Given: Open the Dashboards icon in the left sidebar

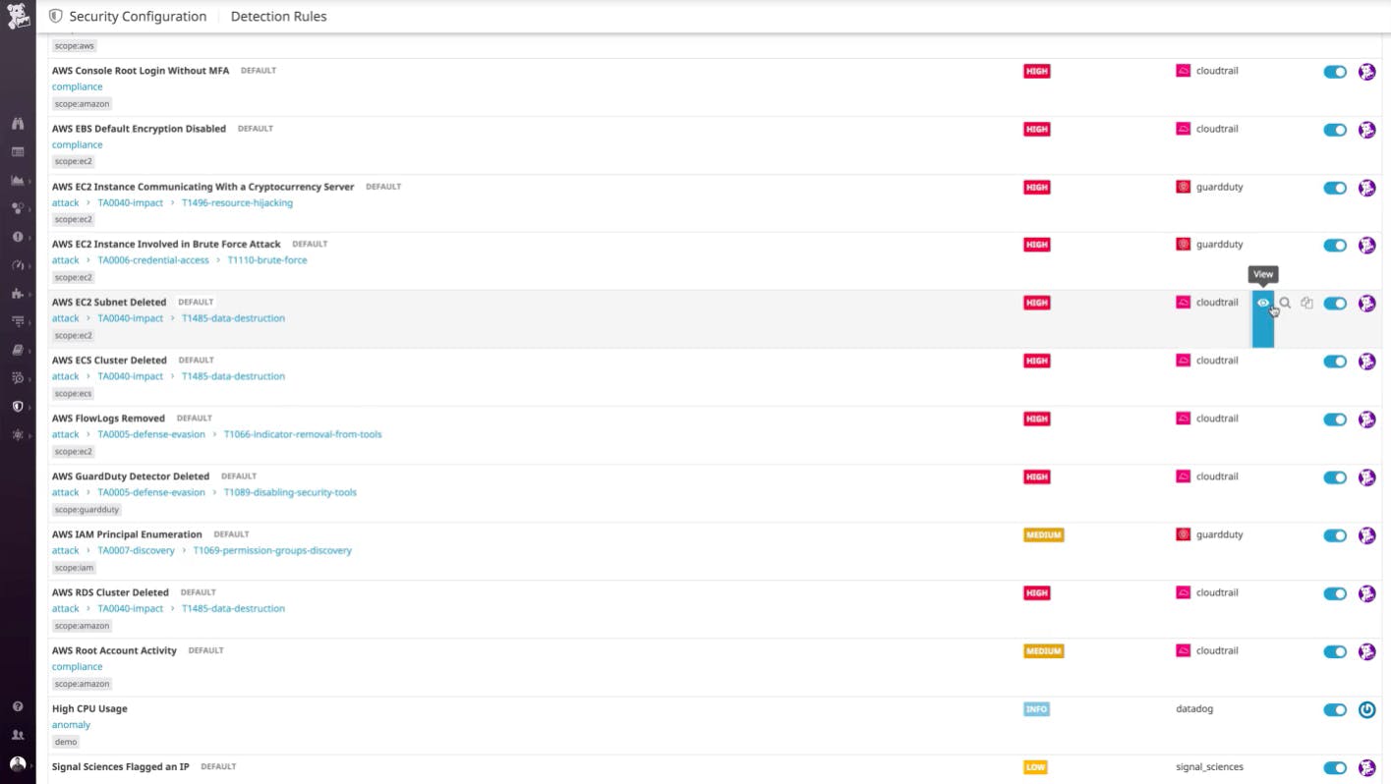Looking at the screenshot, I should 17,151.
